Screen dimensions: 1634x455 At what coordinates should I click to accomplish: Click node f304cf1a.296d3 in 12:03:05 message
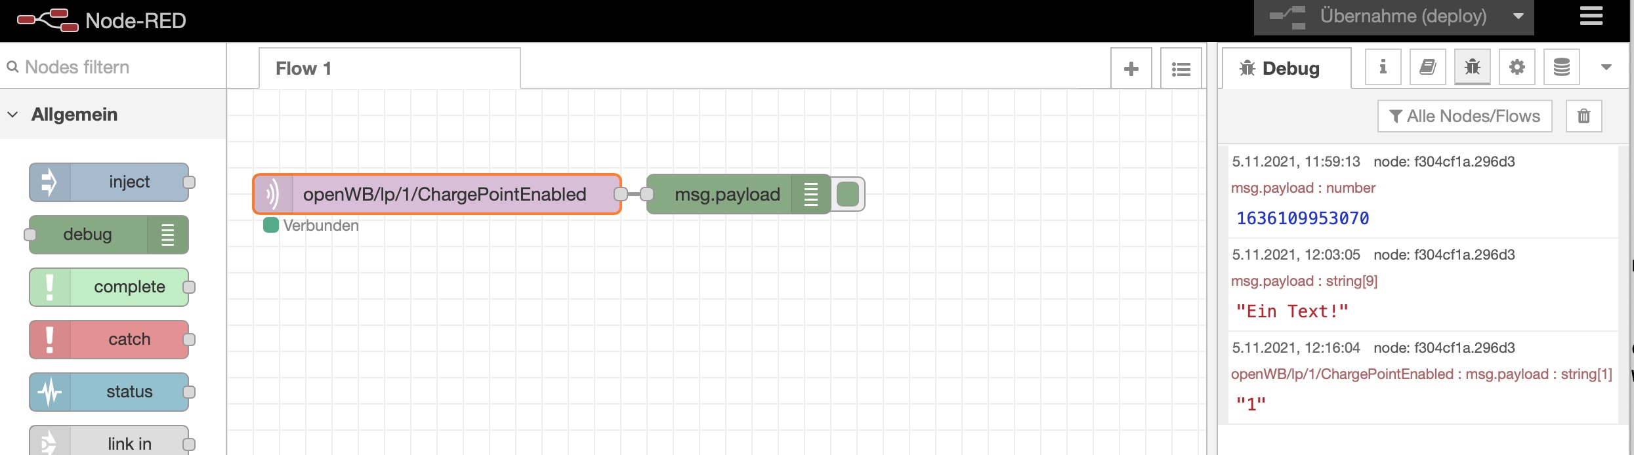(x=1444, y=255)
